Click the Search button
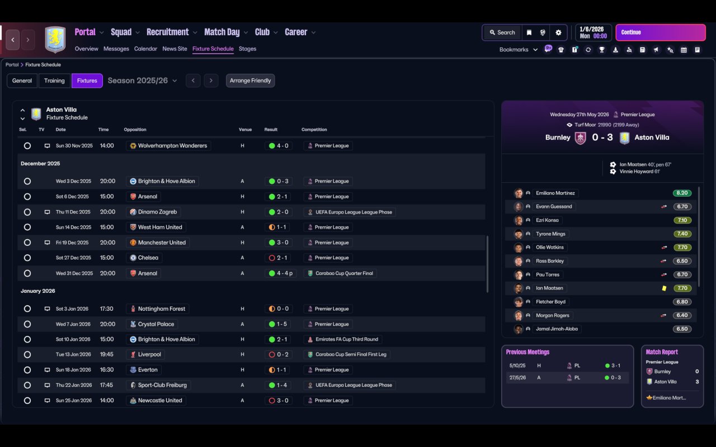Viewport: 716px width, 447px height. pyautogui.click(x=502, y=32)
